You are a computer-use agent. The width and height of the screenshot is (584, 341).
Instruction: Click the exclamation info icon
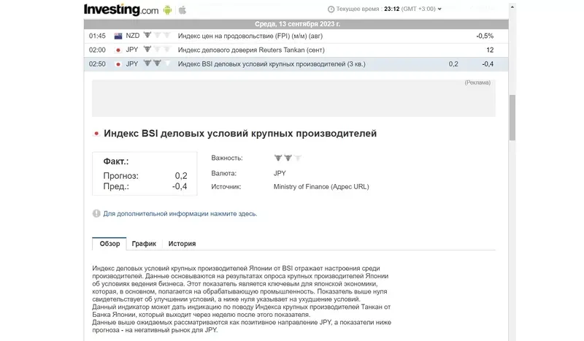(96, 213)
